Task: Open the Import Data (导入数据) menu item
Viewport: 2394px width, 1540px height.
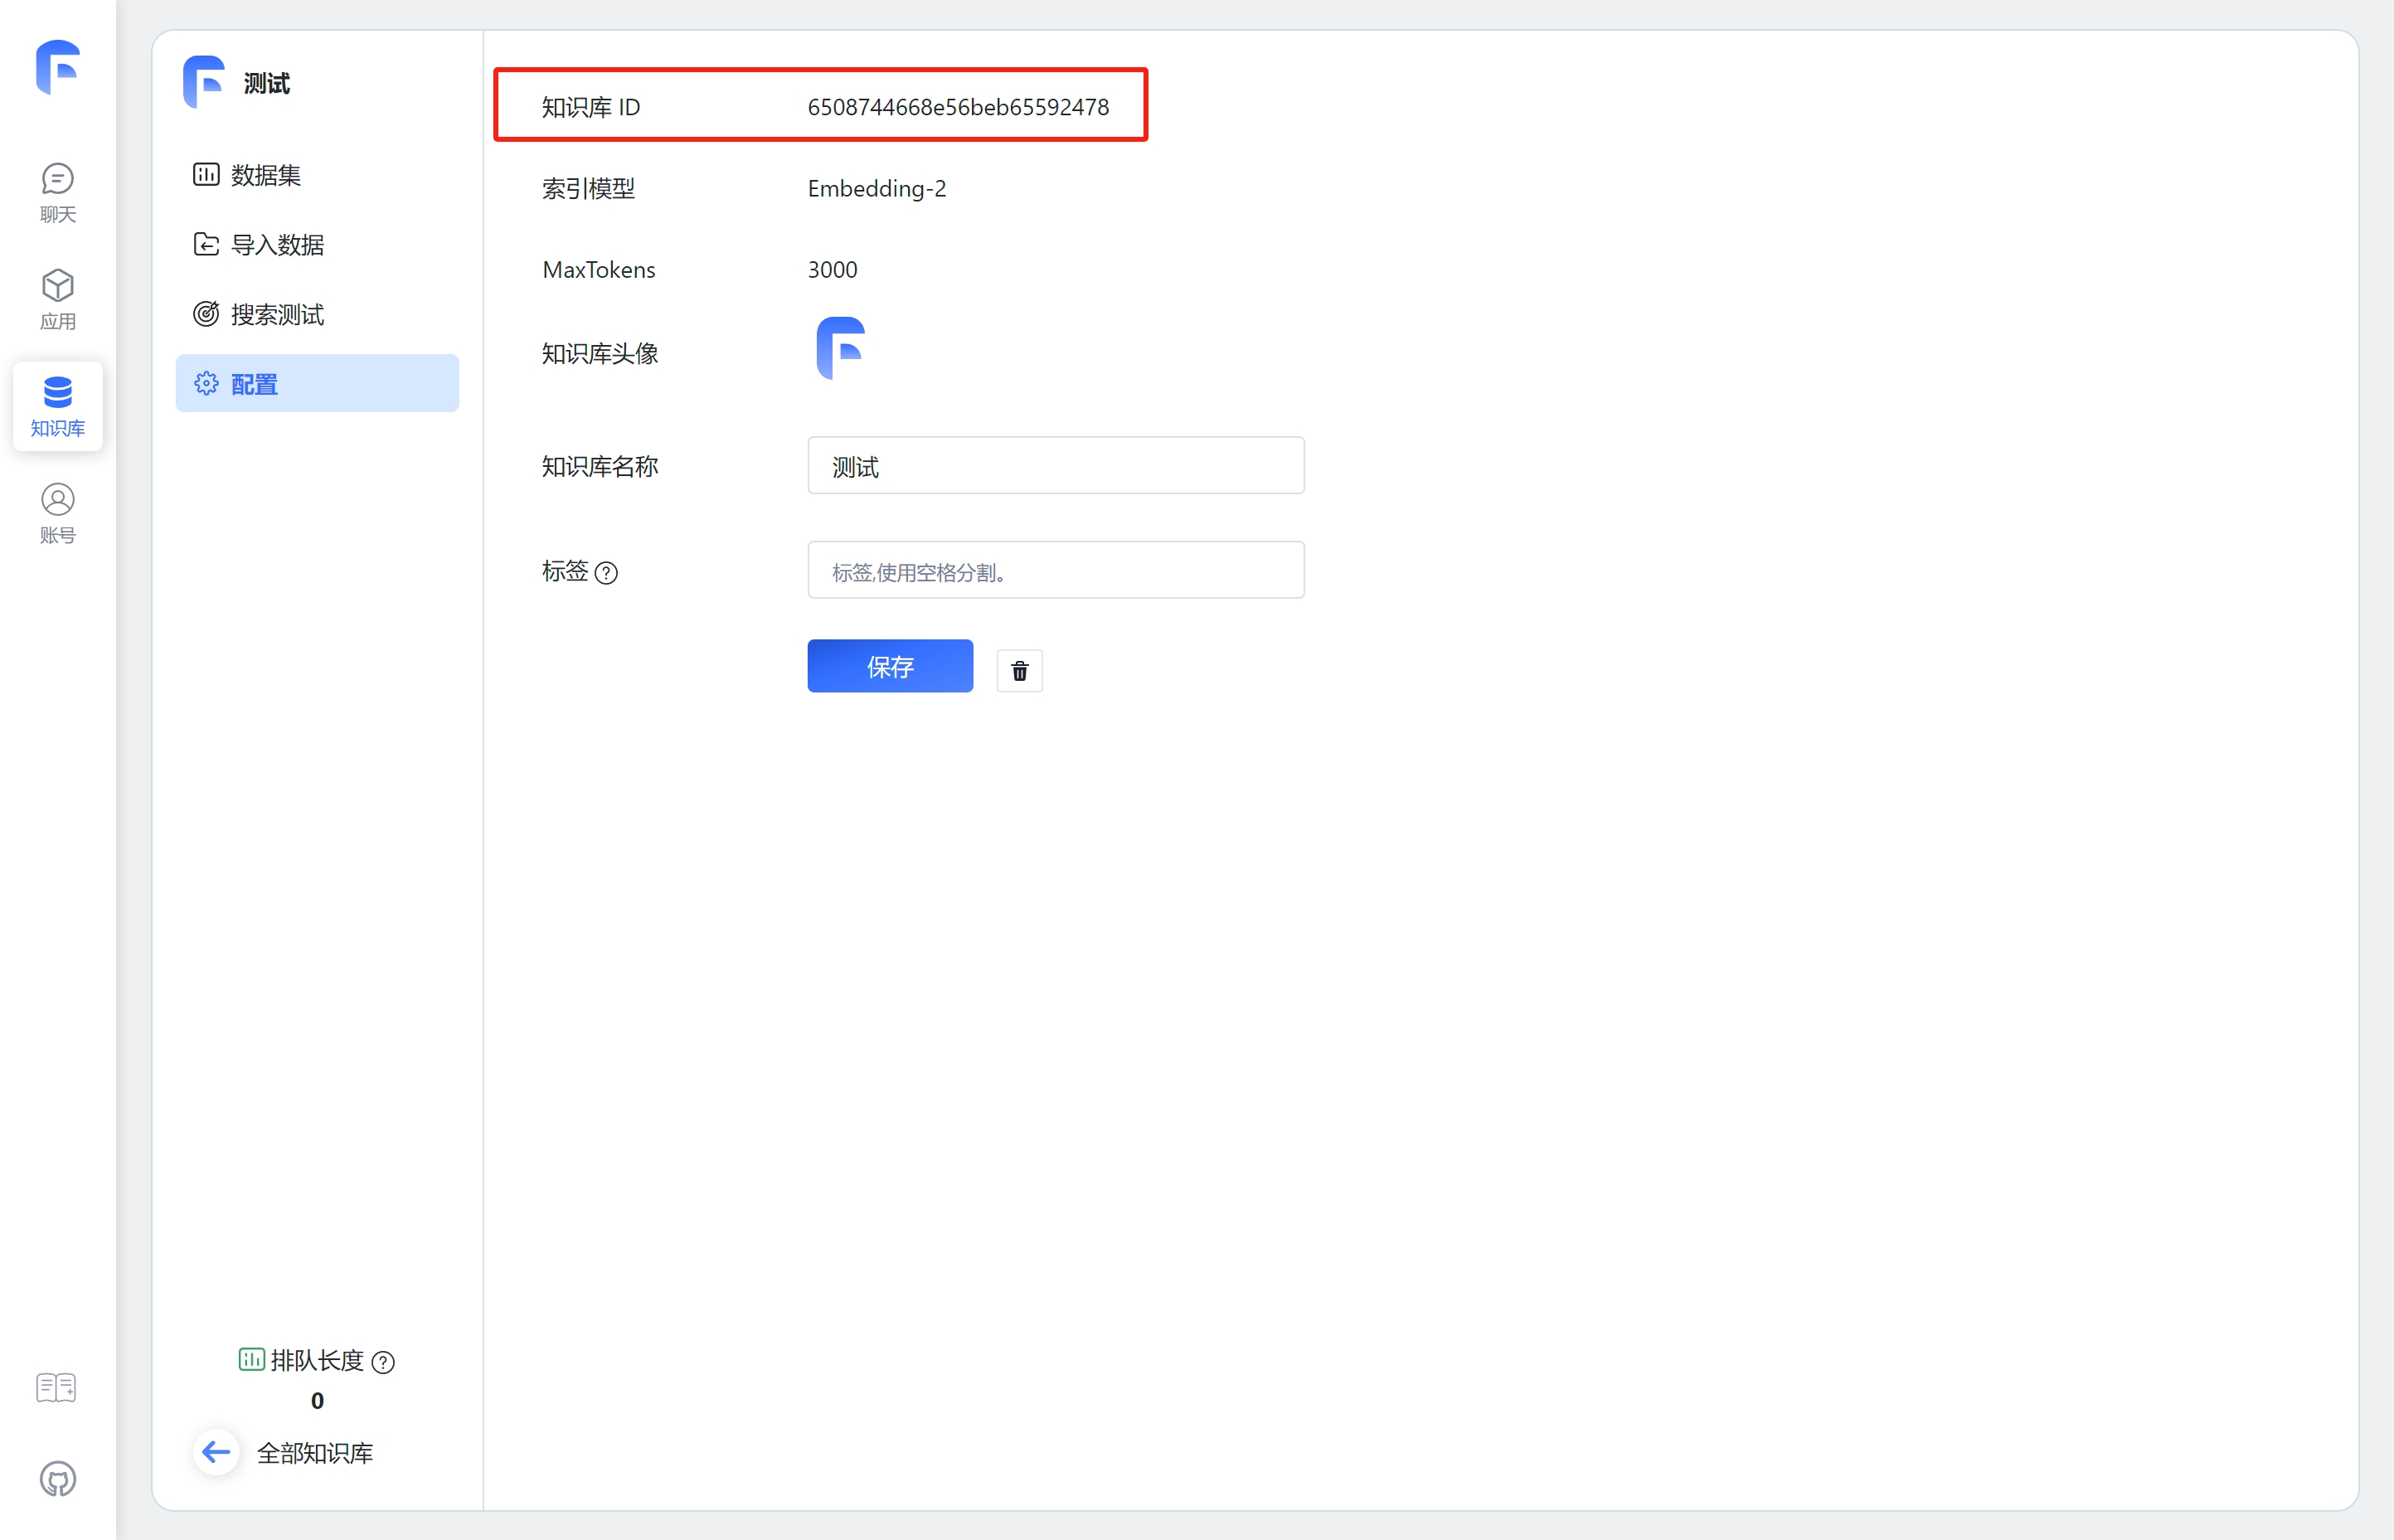Action: tap(277, 245)
